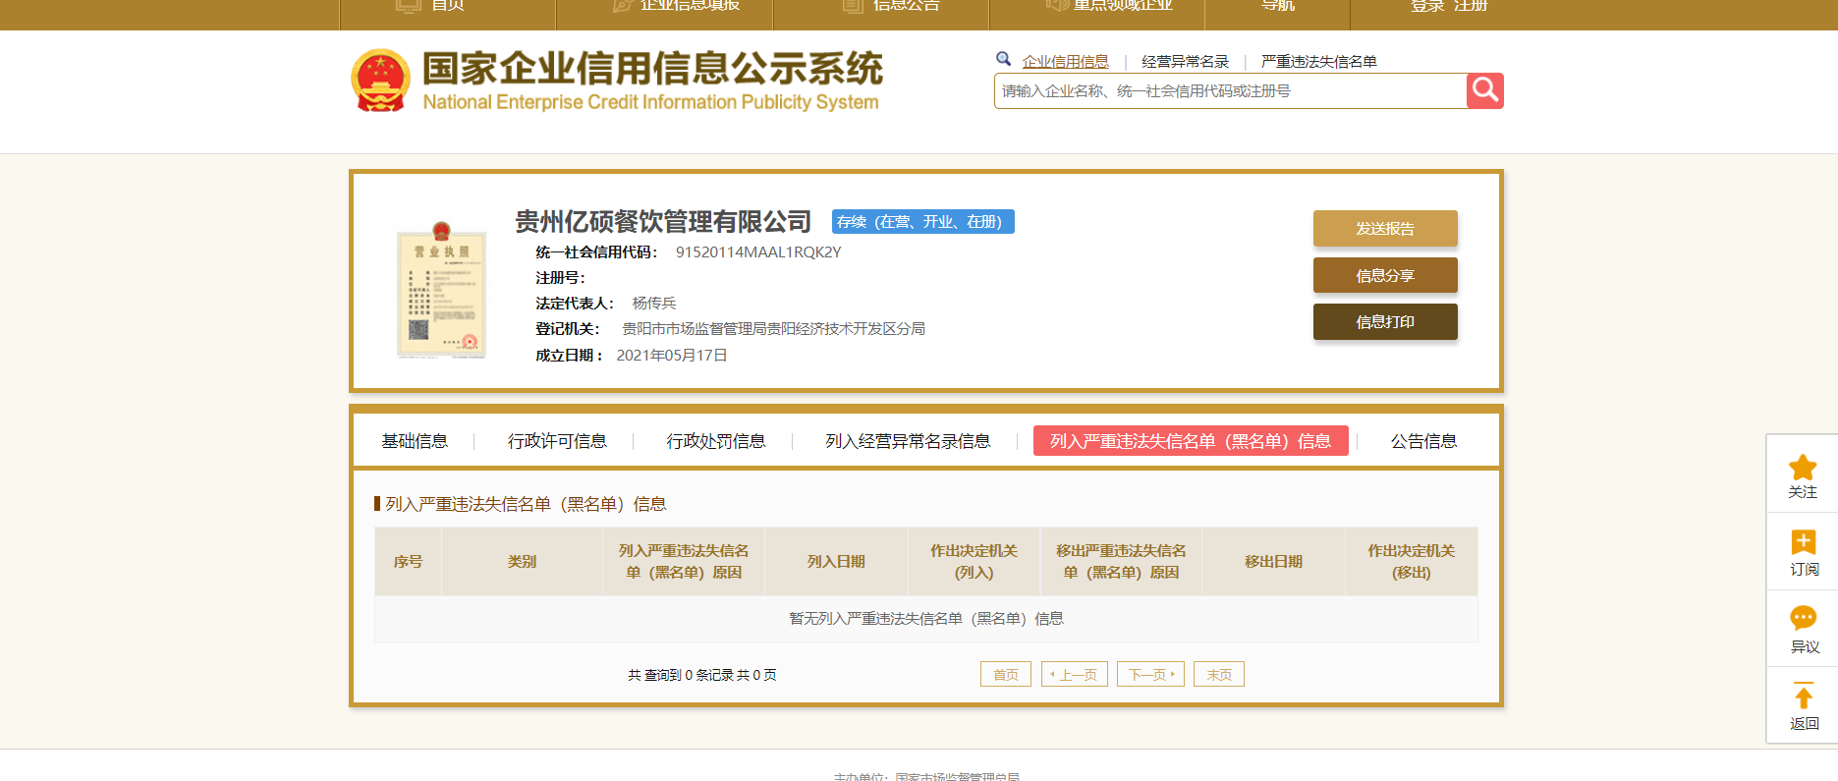Click the 移出严重违法失信名单（黑名单）原因 column header

(1121, 562)
